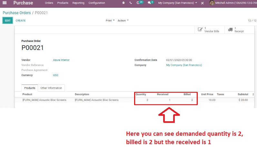Click the column options kebab icon
Screen dimensions: 257x148
click(x=253, y=94)
